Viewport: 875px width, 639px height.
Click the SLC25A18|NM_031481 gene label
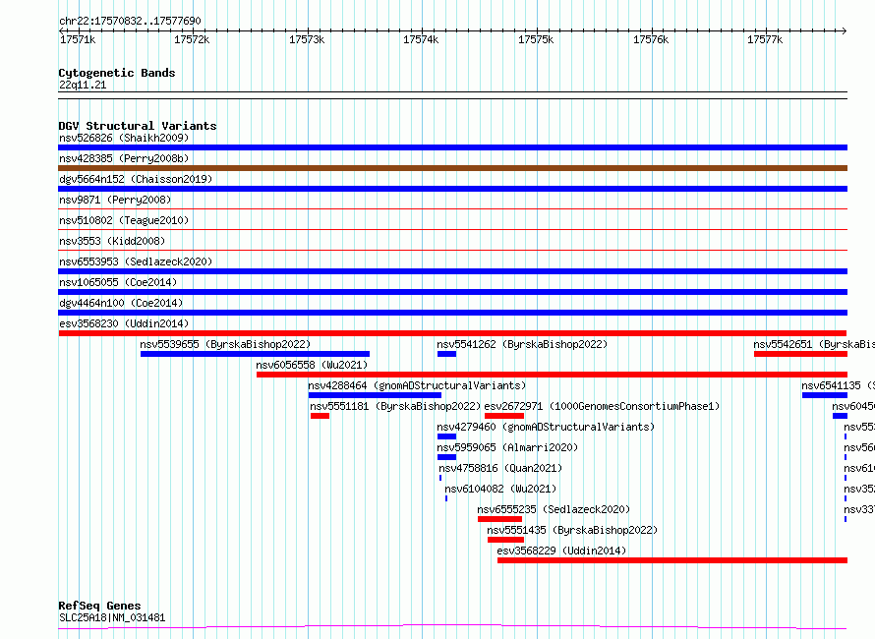(112, 617)
